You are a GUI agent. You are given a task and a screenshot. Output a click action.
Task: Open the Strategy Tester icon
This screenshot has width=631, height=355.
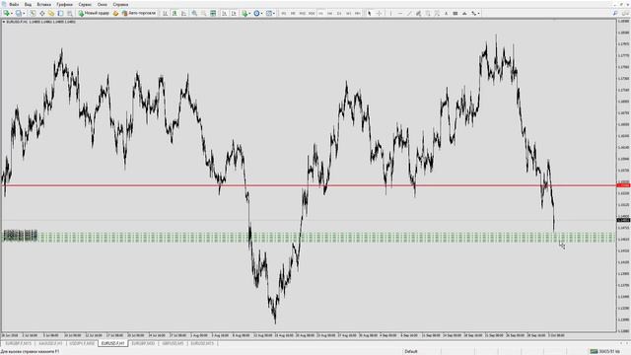point(70,13)
